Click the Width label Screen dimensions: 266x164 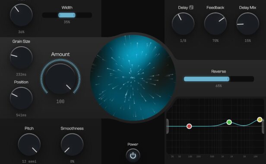(x=67, y=8)
